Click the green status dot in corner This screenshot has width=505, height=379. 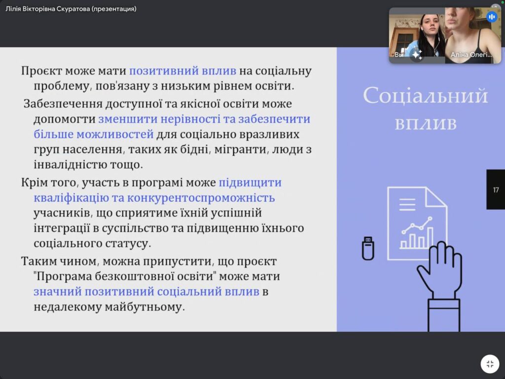tap(502, 2)
